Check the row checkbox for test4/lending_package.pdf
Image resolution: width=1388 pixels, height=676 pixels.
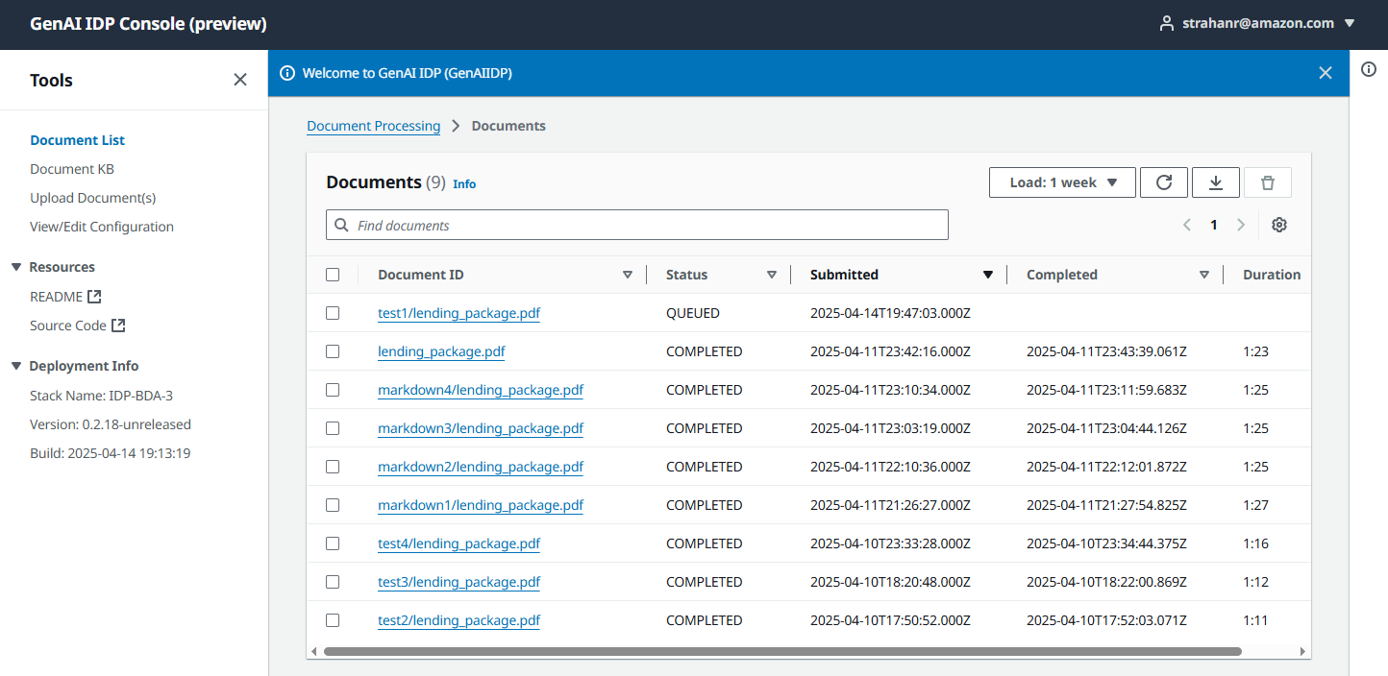pyautogui.click(x=333, y=543)
